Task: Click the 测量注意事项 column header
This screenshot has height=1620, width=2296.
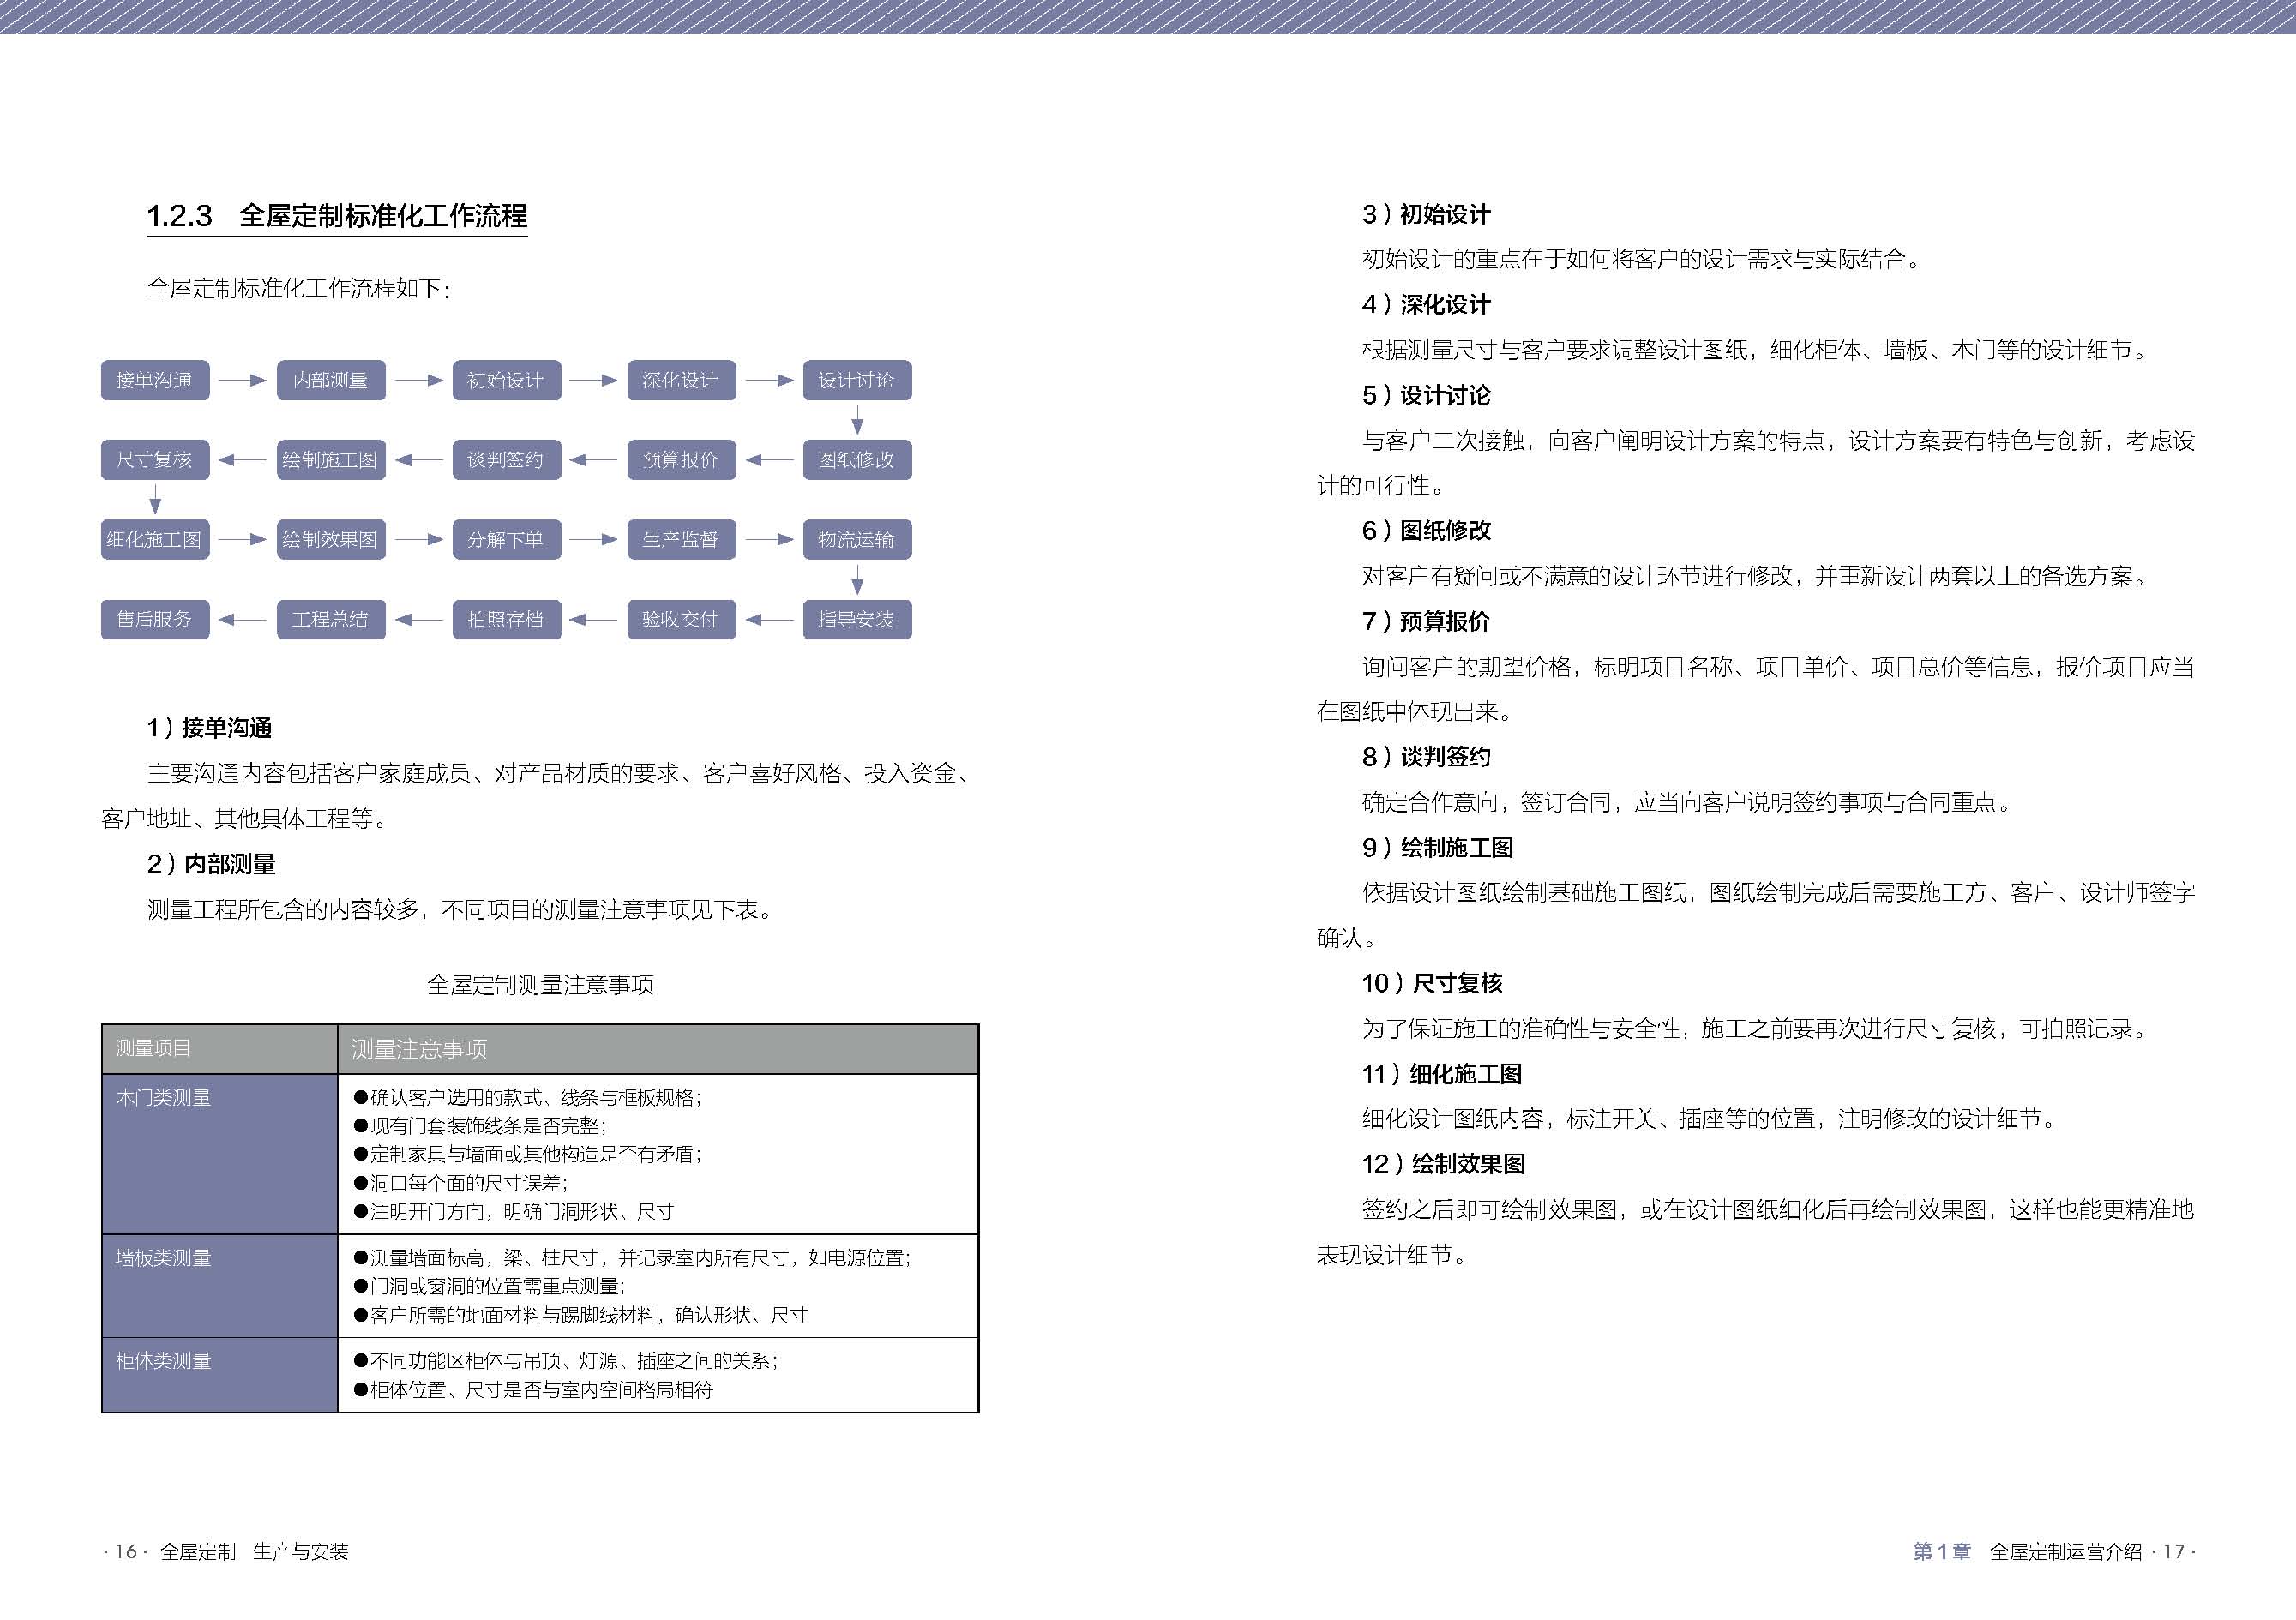Action: point(419,1049)
